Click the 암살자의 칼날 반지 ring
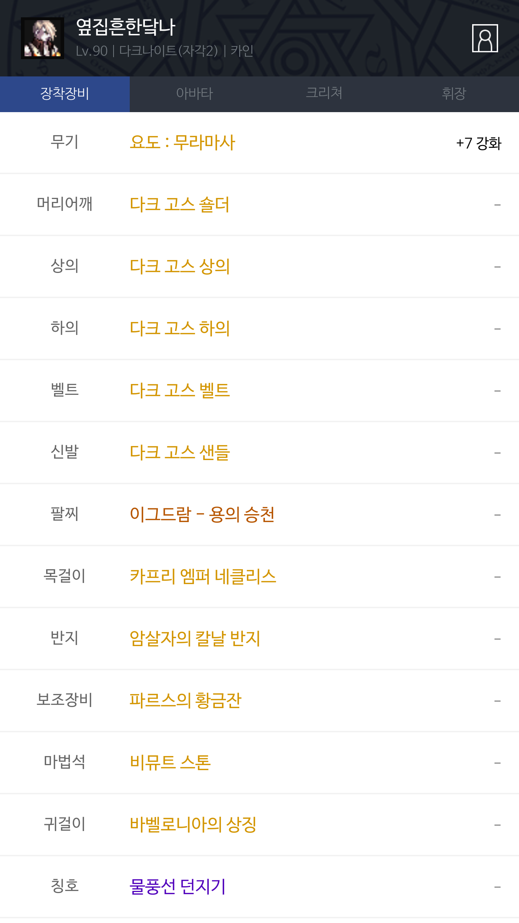The width and height of the screenshot is (519, 923). tap(195, 639)
